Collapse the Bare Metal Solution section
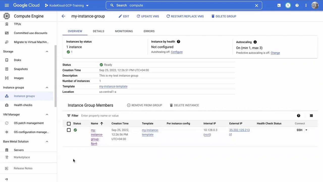323x182 pixels. point(47,142)
